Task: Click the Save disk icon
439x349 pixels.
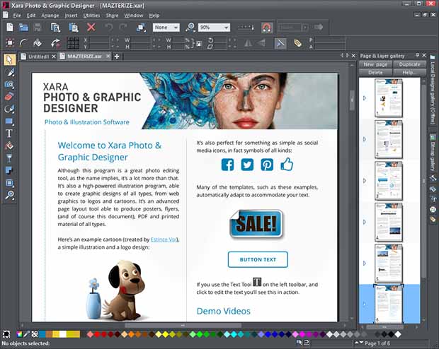Action: point(38,28)
